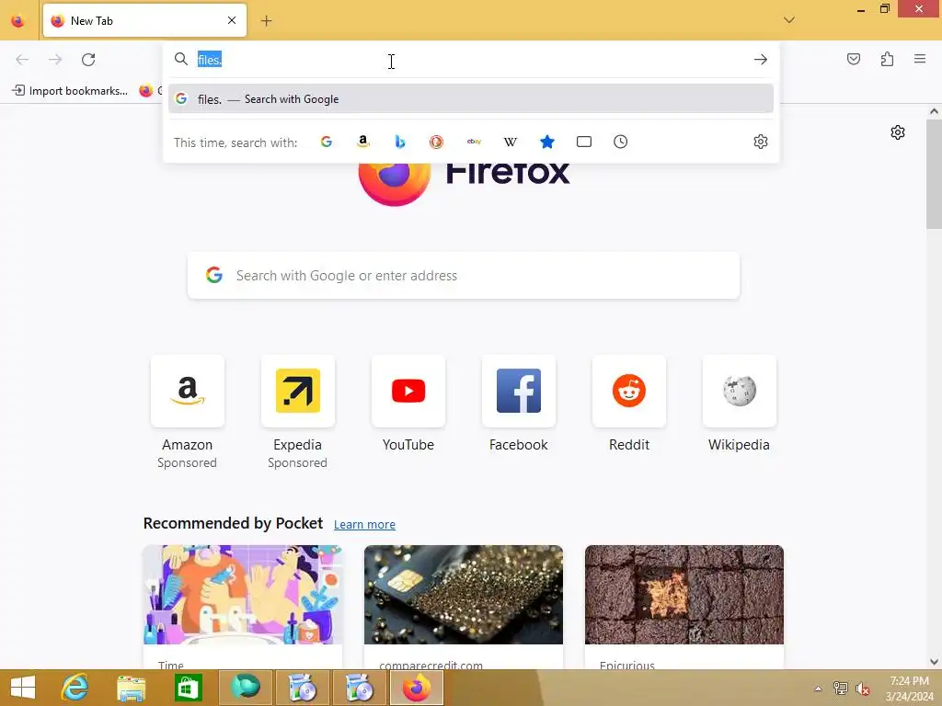Open the network tray icon
942x706 pixels.
(841, 689)
